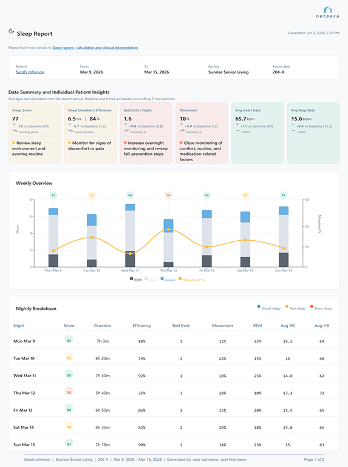
Task: Click the Score column header
Action: tap(69, 326)
